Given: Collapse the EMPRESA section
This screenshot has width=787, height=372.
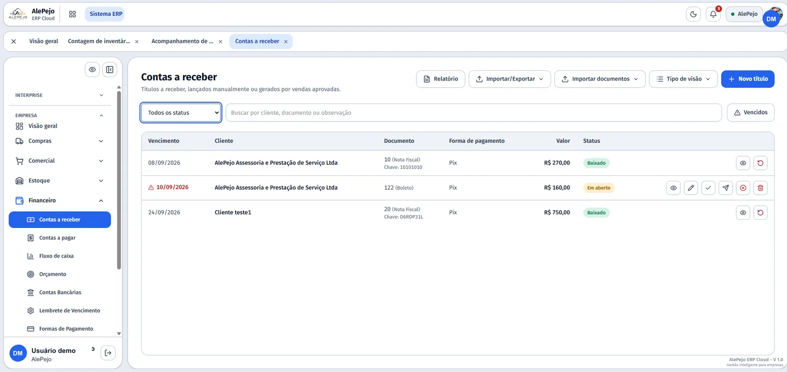Looking at the screenshot, I should 60,115.
